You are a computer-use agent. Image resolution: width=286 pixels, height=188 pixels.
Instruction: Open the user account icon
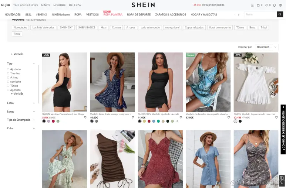252,5
